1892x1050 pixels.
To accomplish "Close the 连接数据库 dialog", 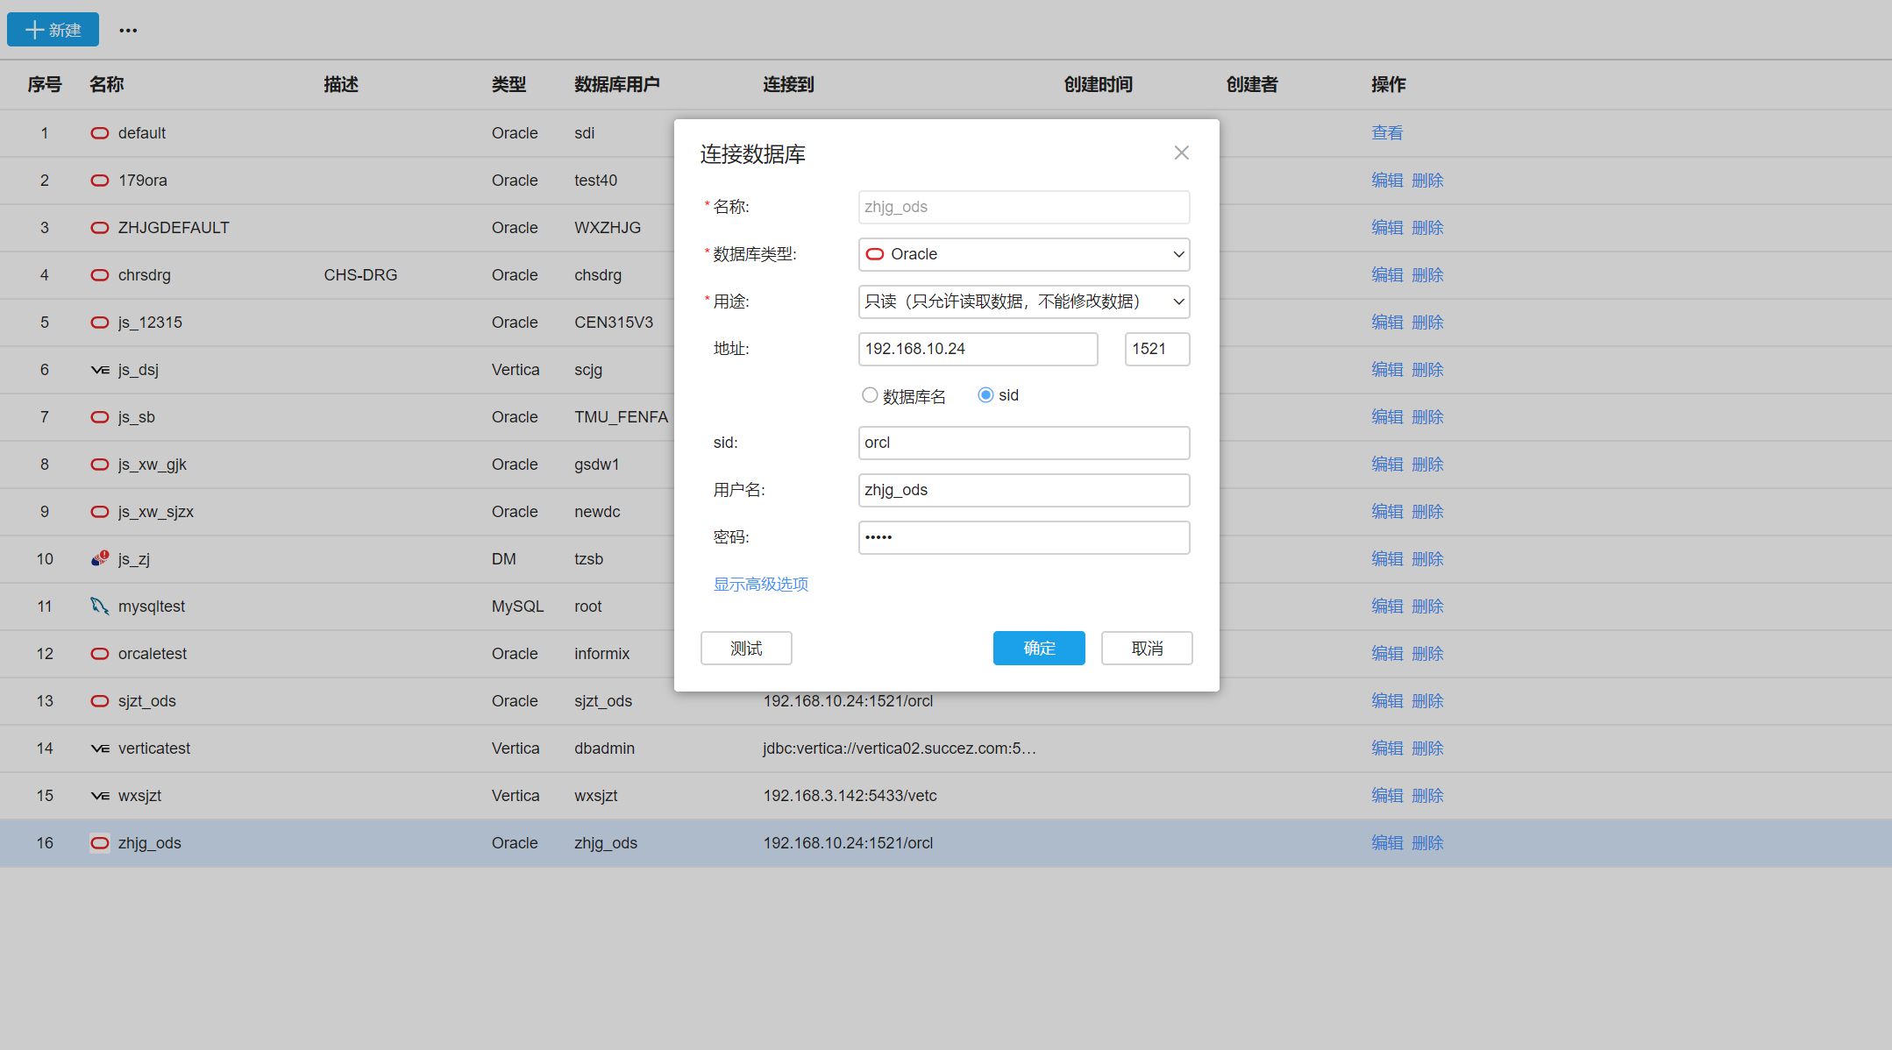I will (x=1182, y=153).
